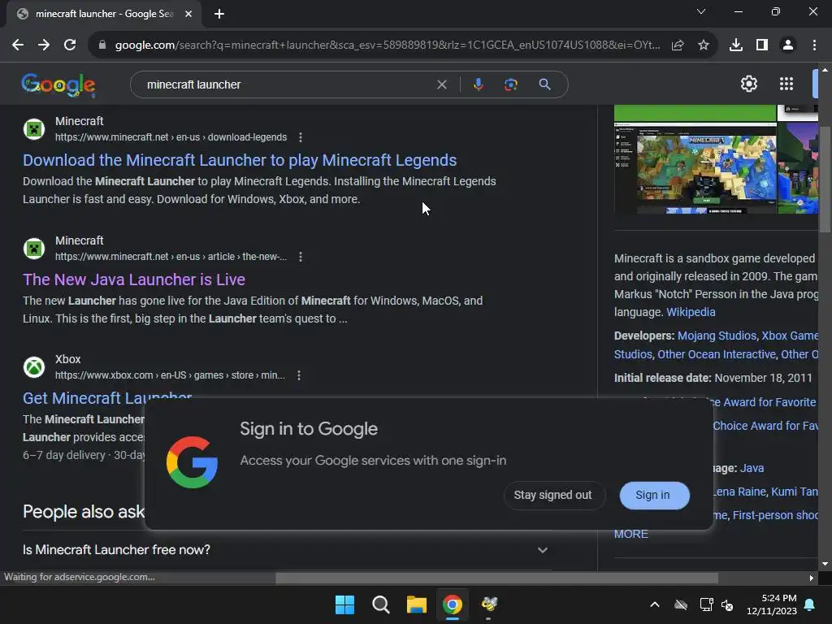Click Stay signed out
832x624 pixels.
click(552, 495)
